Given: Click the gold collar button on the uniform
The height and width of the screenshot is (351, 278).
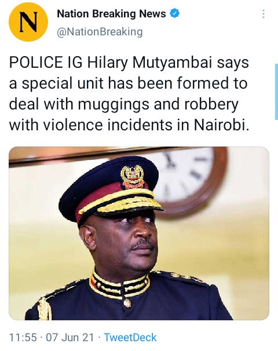Looking at the screenshot, I should pos(127,303).
